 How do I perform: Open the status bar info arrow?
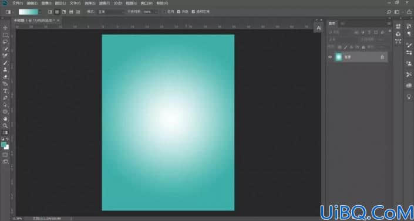point(71,219)
